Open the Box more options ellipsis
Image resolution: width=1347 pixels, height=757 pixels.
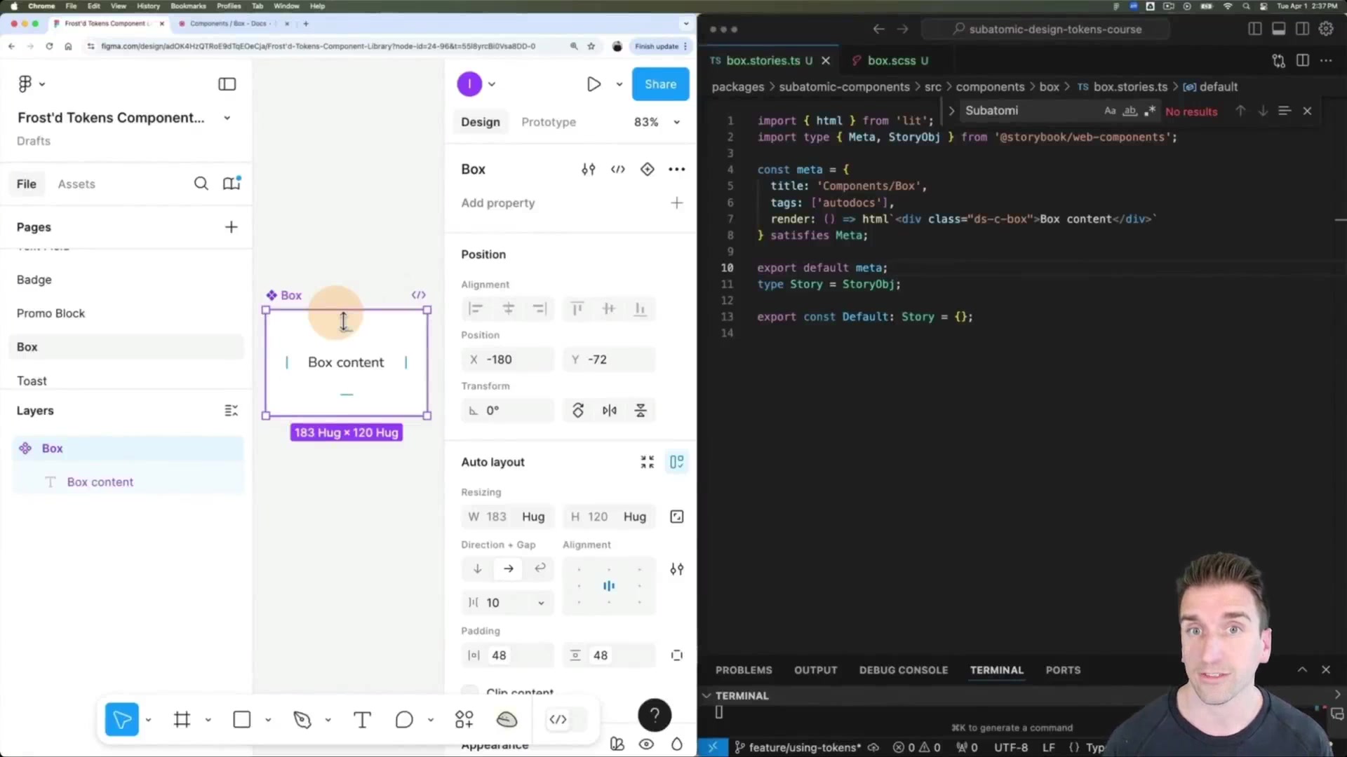pyautogui.click(x=676, y=170)
